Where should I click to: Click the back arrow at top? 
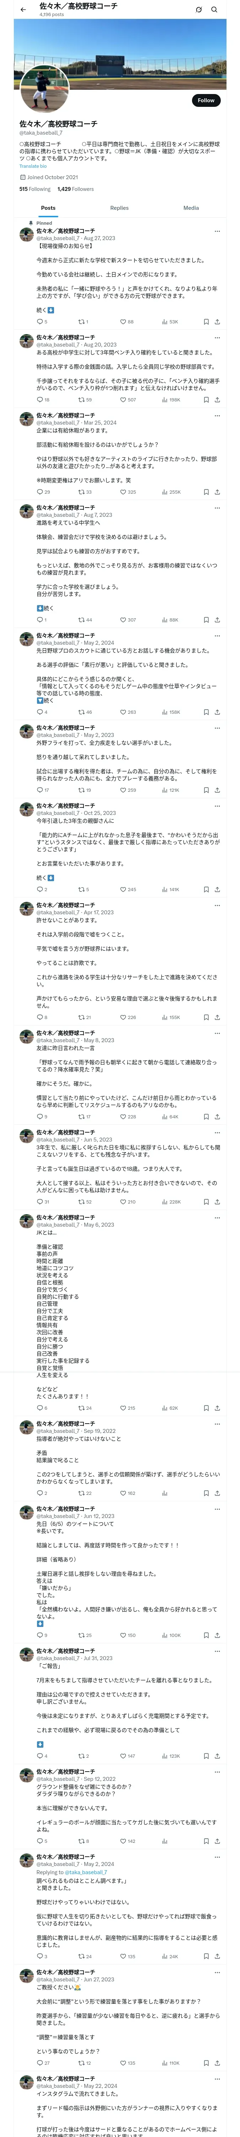click(23, 10)
